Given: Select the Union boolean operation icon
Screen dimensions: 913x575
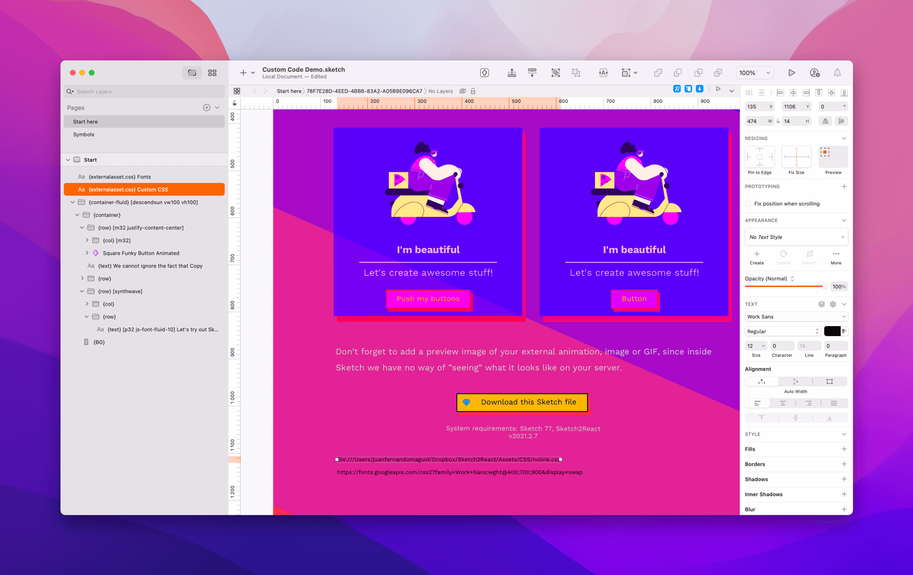Looking at the screenshot, I should coord(658,73).
